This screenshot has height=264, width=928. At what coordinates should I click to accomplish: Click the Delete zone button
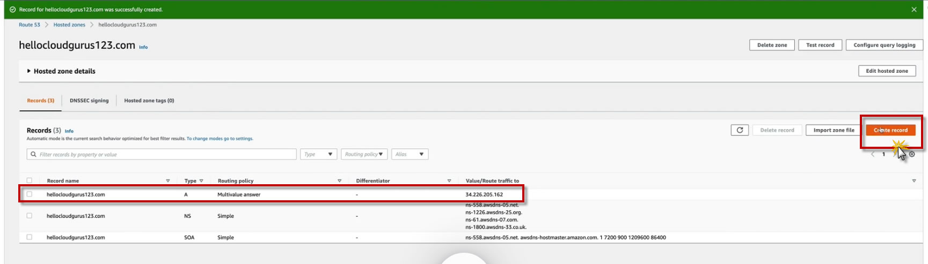(772, 45)
